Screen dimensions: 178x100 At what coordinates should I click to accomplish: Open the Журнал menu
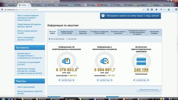[x=19, y=1]
